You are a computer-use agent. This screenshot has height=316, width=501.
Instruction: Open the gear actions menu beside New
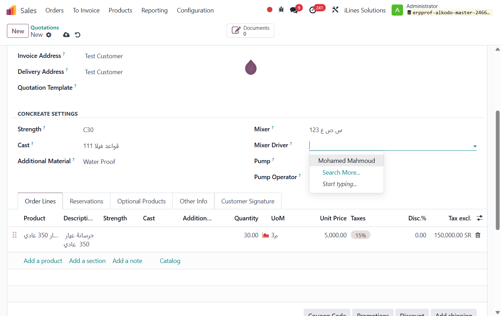pos(49,35)
